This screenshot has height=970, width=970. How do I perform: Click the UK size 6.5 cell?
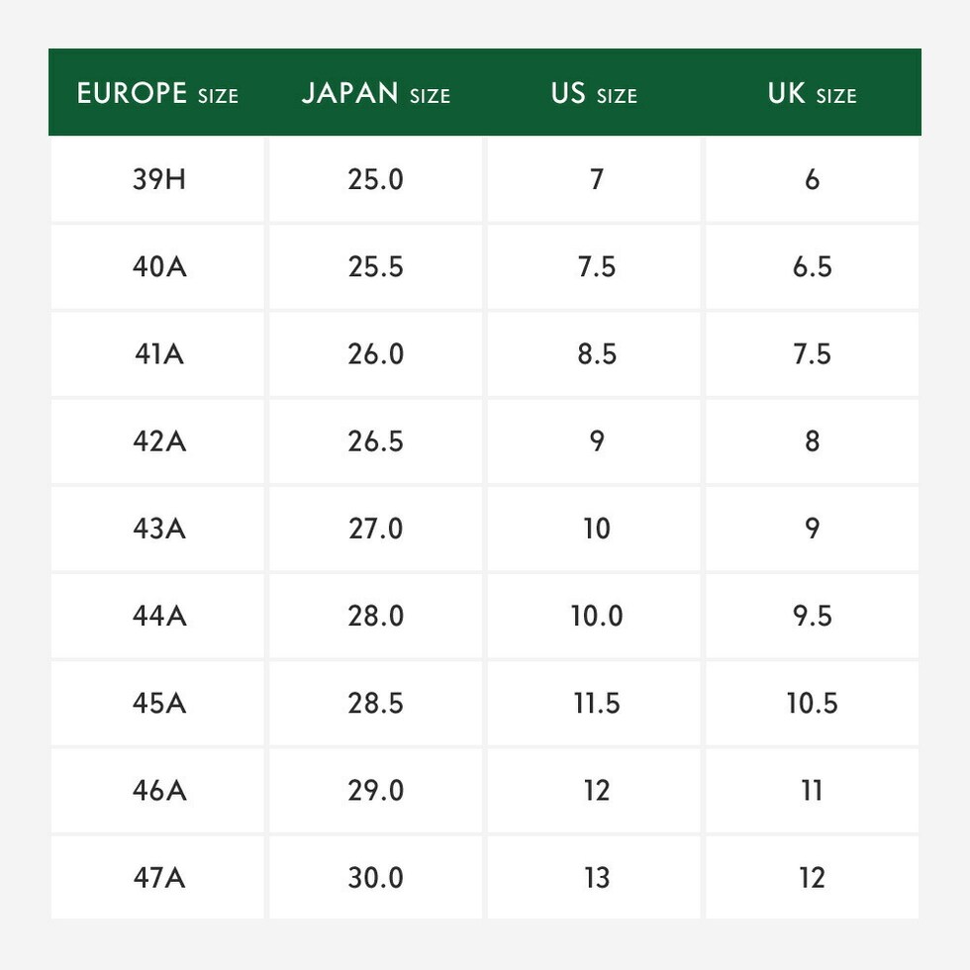tap(812, 267)
